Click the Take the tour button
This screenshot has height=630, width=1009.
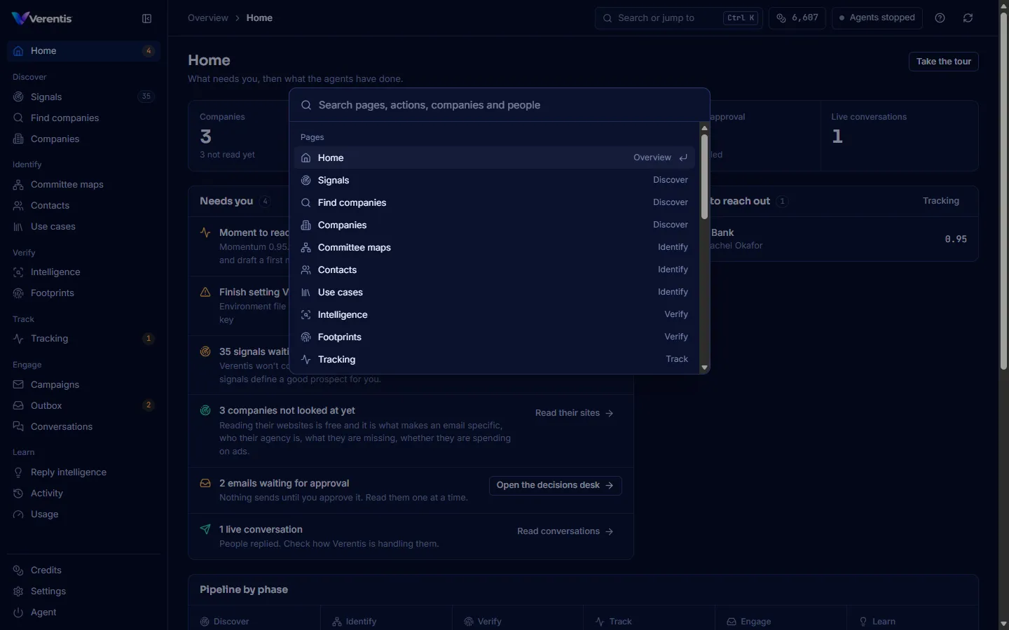pyautogui.click(x=943, y=62)
